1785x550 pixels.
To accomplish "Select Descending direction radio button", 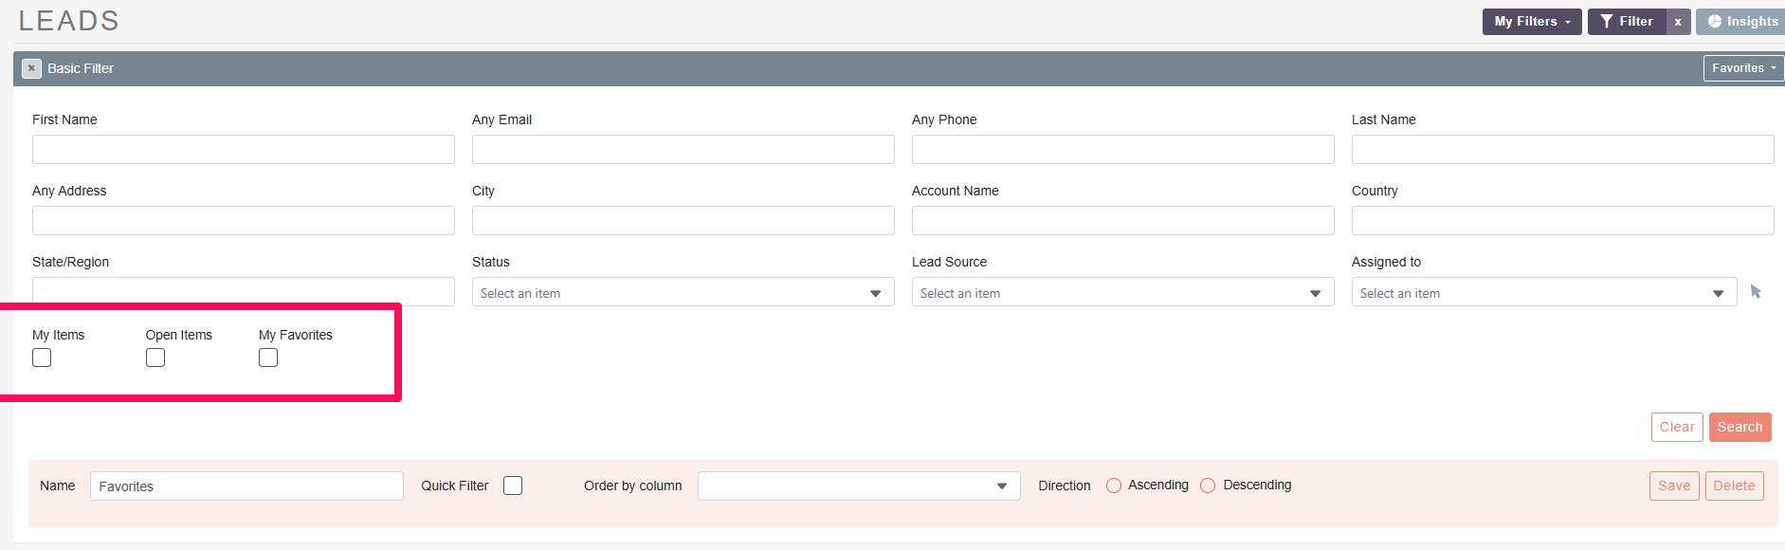I will [1208, 486].
